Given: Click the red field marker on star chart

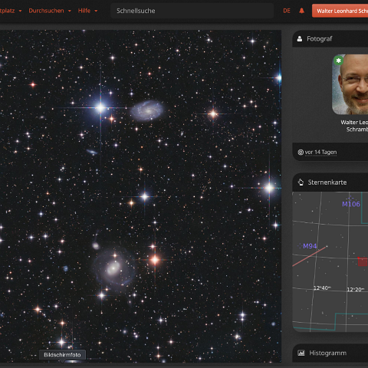Looking at the screenshot, I should 363,262.
